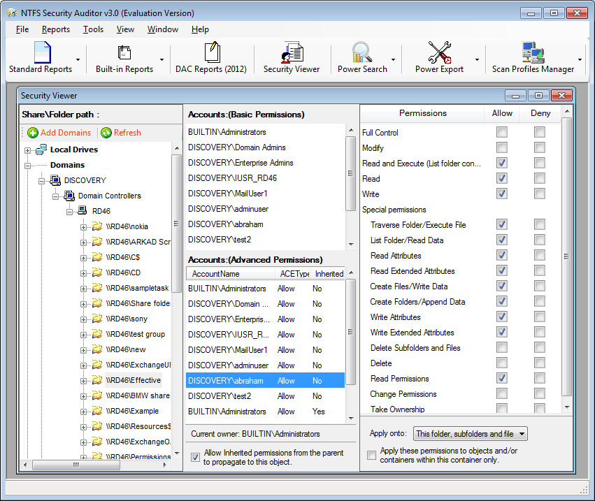This screenshot has height=501, width=595.
Task: Click the Refresh link
Action: [x=127, y=133]
